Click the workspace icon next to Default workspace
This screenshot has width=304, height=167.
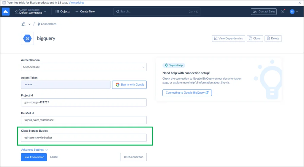pyautogui.click(x=17, y=12)
